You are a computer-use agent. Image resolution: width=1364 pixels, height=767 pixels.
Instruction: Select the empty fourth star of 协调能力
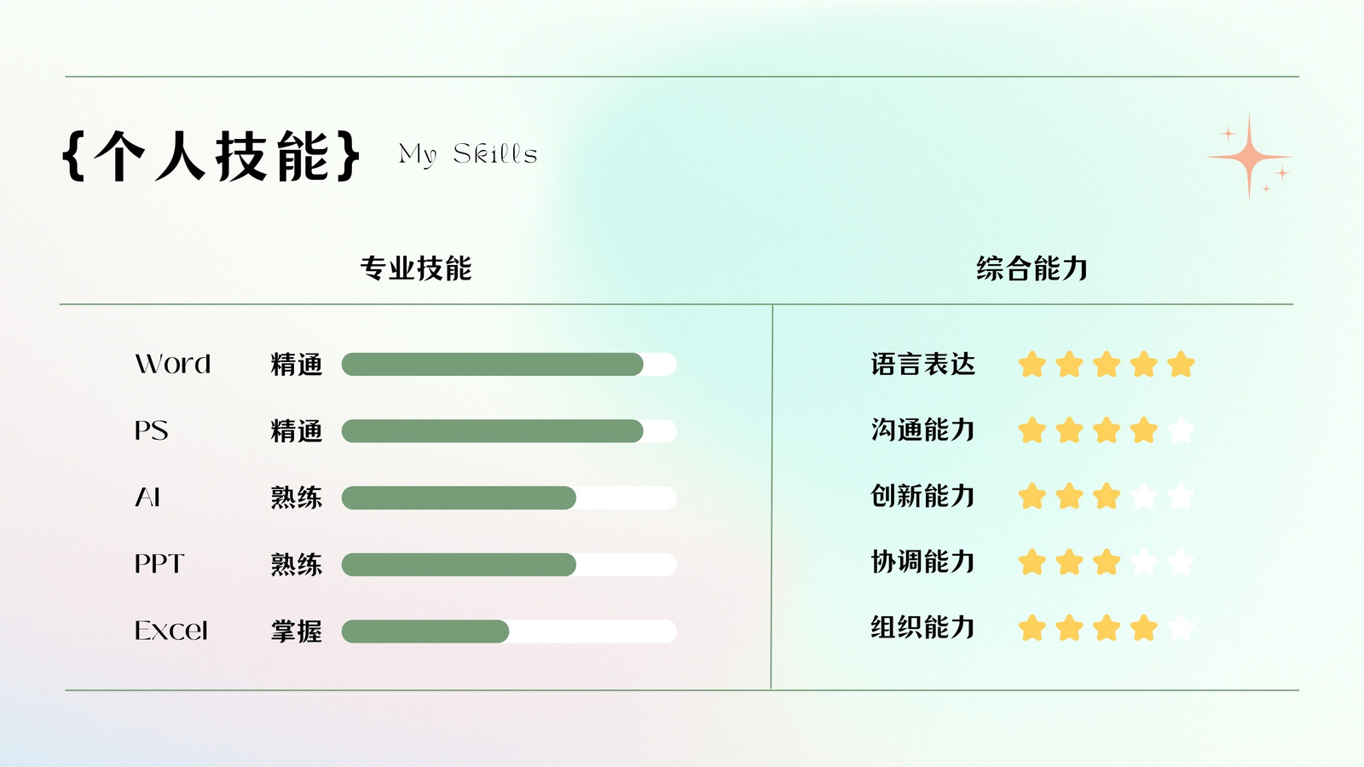coord(1143,562)
